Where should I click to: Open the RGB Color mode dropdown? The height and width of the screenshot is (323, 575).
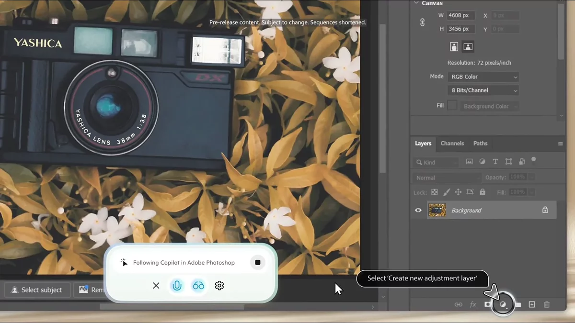(x=484, y=77)
